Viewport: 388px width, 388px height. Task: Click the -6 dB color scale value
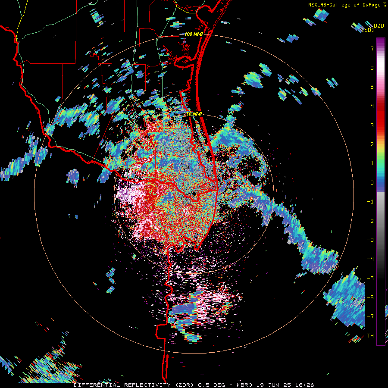tap(370, 297)
